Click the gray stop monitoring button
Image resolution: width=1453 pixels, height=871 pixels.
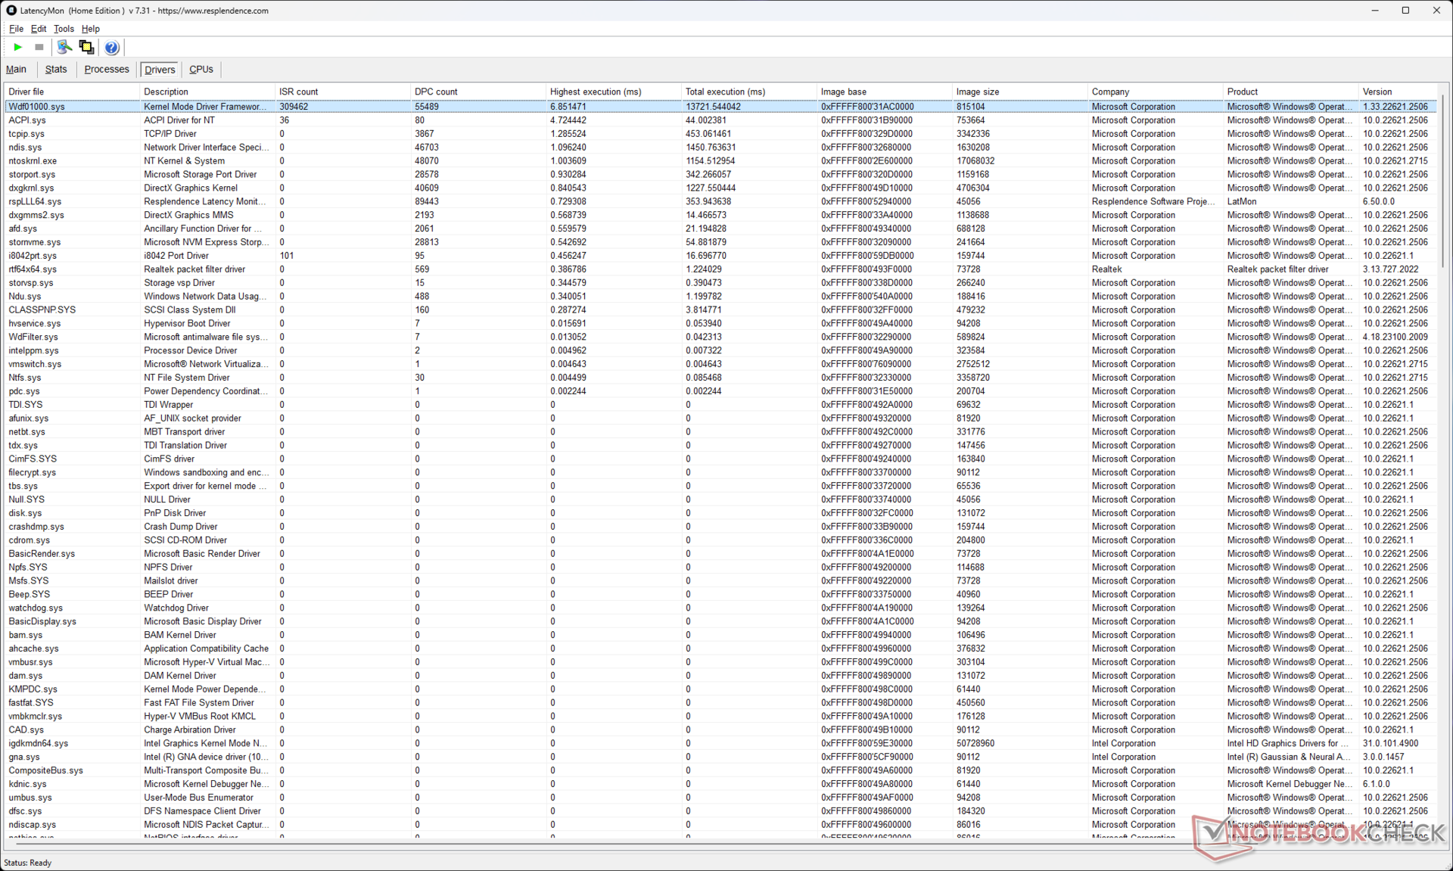39,48
